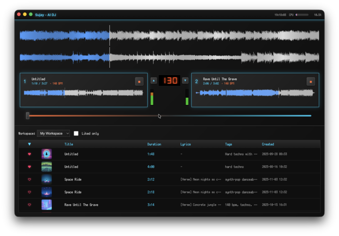
Task: Click the 2:18 Space Ride cover thumbnail
Action: click(x=47, y=192)
